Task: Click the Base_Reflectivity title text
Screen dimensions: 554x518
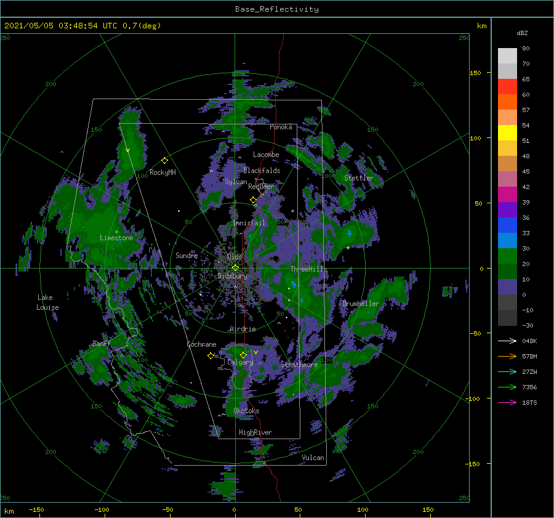Action: pos(277,9)
